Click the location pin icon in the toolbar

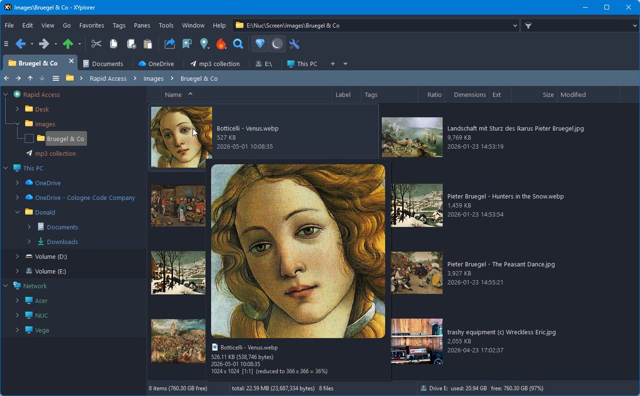pos(204,44)
